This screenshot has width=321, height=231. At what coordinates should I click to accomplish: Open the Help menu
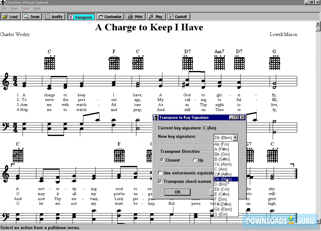click(37, 8)
